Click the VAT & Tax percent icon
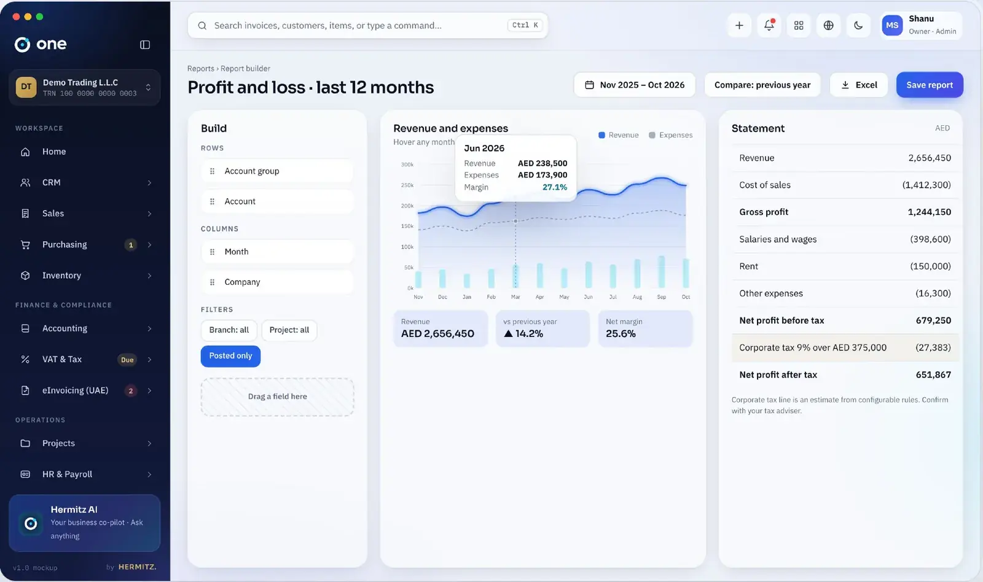Screen dimensions: 983x582 point(25,359)
